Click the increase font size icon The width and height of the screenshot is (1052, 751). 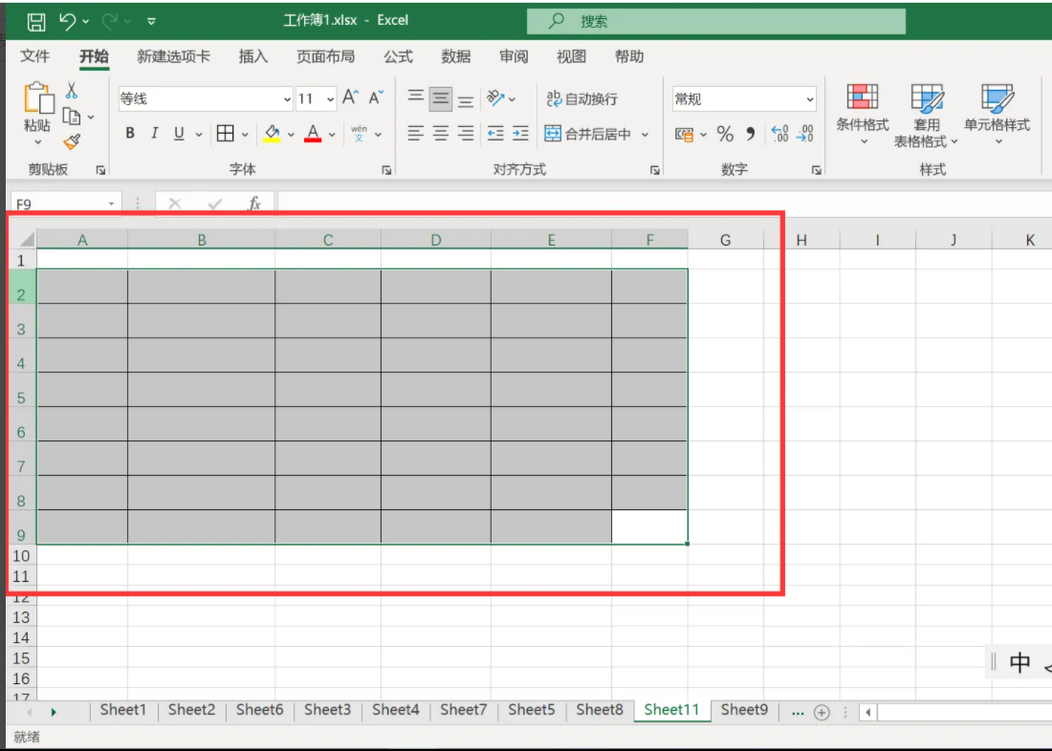pos(351,97)
